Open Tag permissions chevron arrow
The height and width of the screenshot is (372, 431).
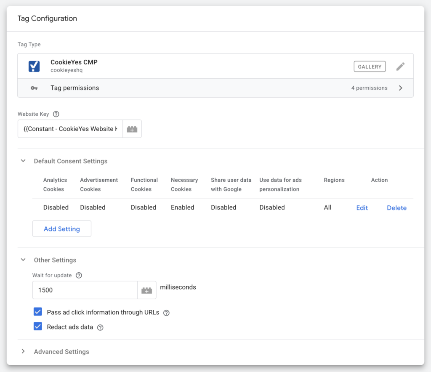401,88
